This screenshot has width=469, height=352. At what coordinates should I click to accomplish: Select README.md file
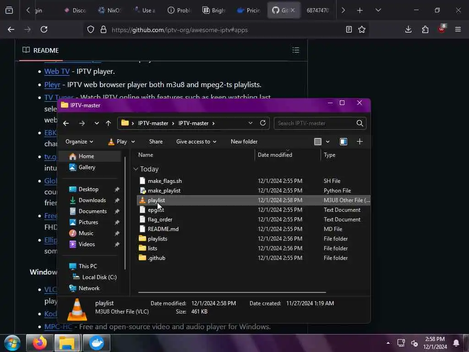tap(254, 229)
